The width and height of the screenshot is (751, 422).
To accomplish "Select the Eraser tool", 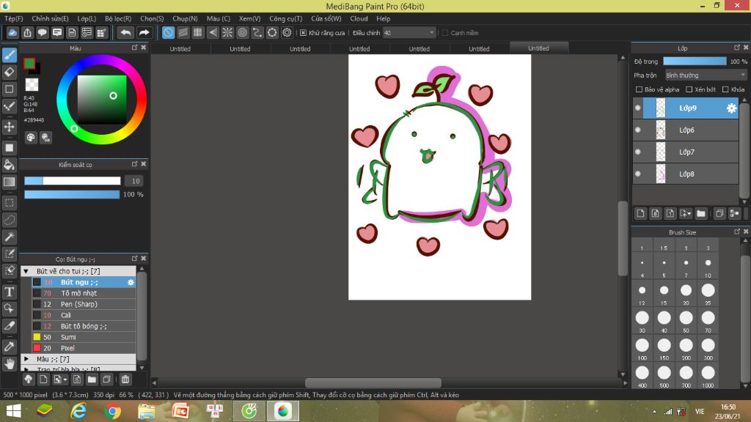I will point(10,73).
